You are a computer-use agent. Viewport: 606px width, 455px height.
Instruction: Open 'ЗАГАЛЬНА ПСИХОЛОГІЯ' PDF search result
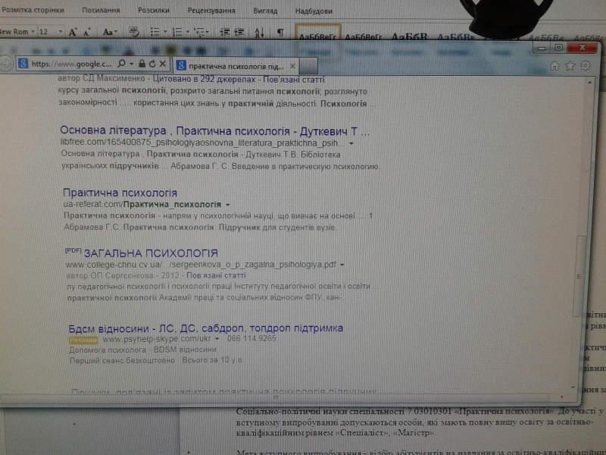coord(150,253)
